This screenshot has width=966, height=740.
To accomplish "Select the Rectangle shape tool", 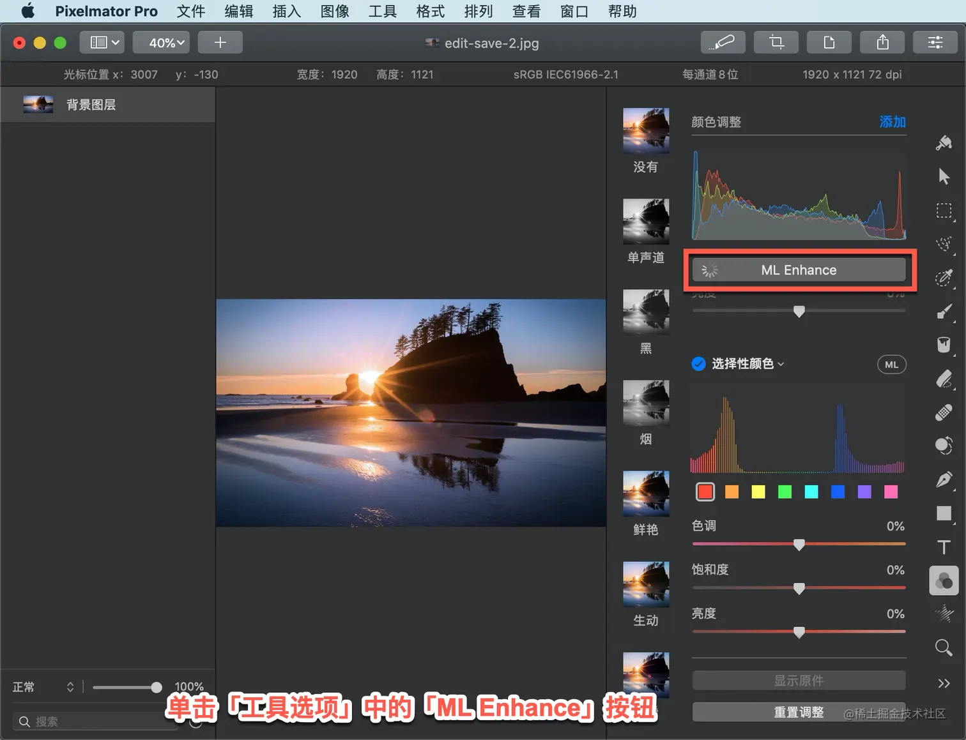I will coord(944,513).
